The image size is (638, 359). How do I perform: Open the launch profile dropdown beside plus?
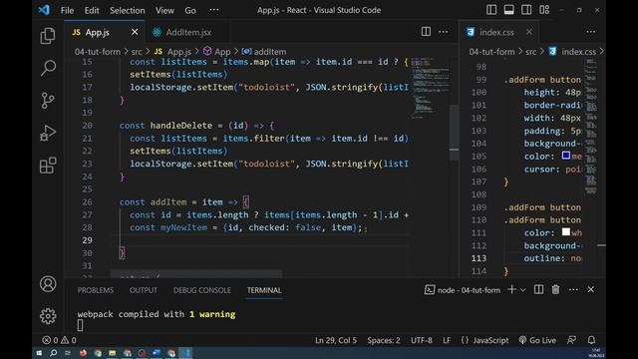click(x=523, y=290)
